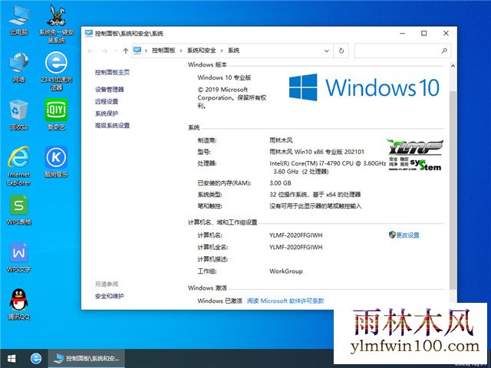Open the Windows Start menu
This screenshot has height=368, width=491.
coord(12,358)
